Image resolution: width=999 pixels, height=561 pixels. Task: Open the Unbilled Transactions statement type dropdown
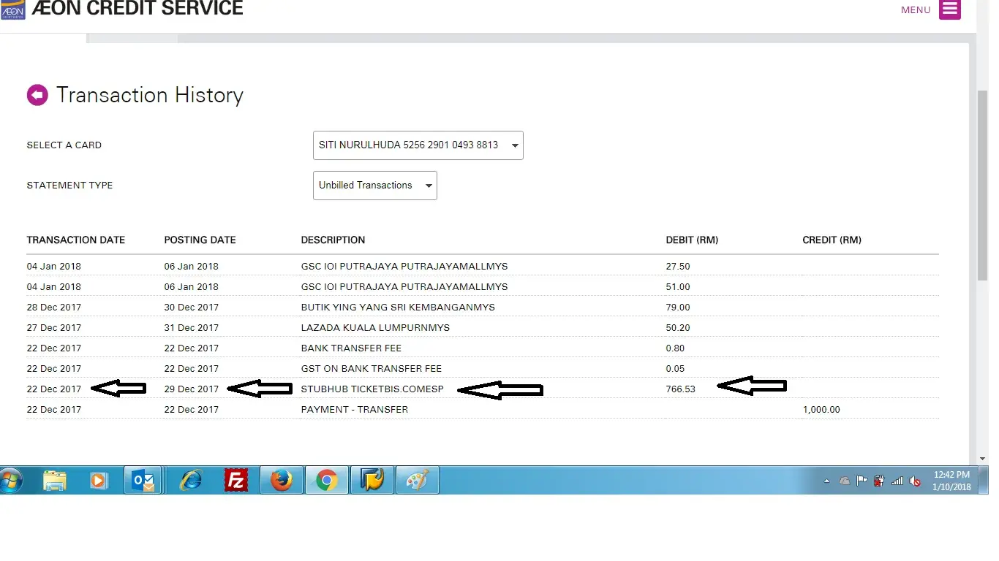click(374, 186)
